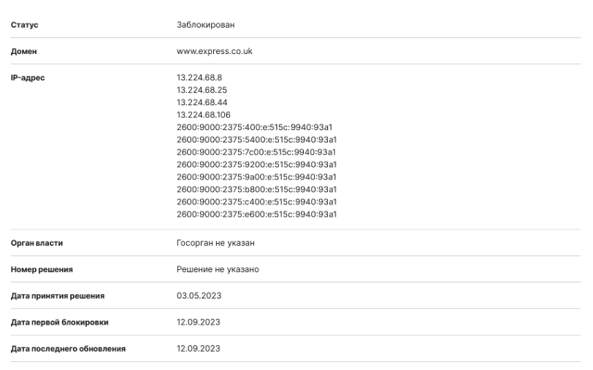Screen dimensions: 593x370
Task: Select IPv6 address containing 9a00
Action: 257,177
